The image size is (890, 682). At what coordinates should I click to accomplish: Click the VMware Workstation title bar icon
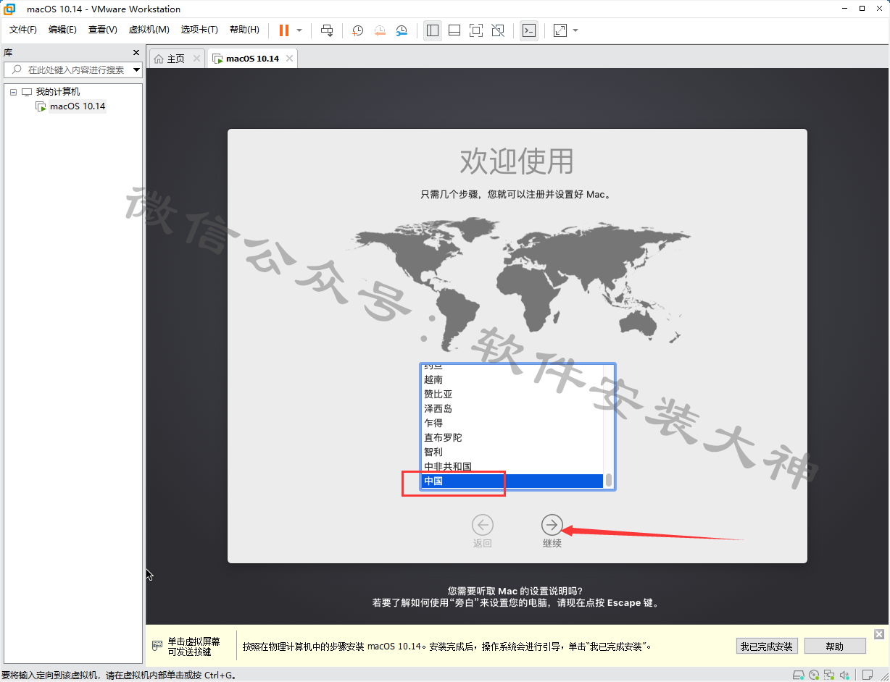click(x=10, y=9)
